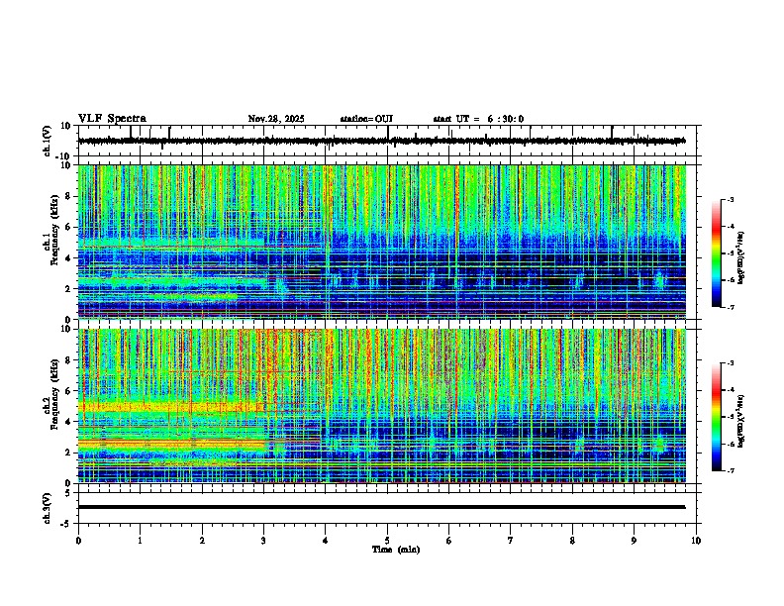This screenshot has width=784, height=606.
Task: Click the flat ch.3 voltage trace
Action: click(x=381, y=507)
